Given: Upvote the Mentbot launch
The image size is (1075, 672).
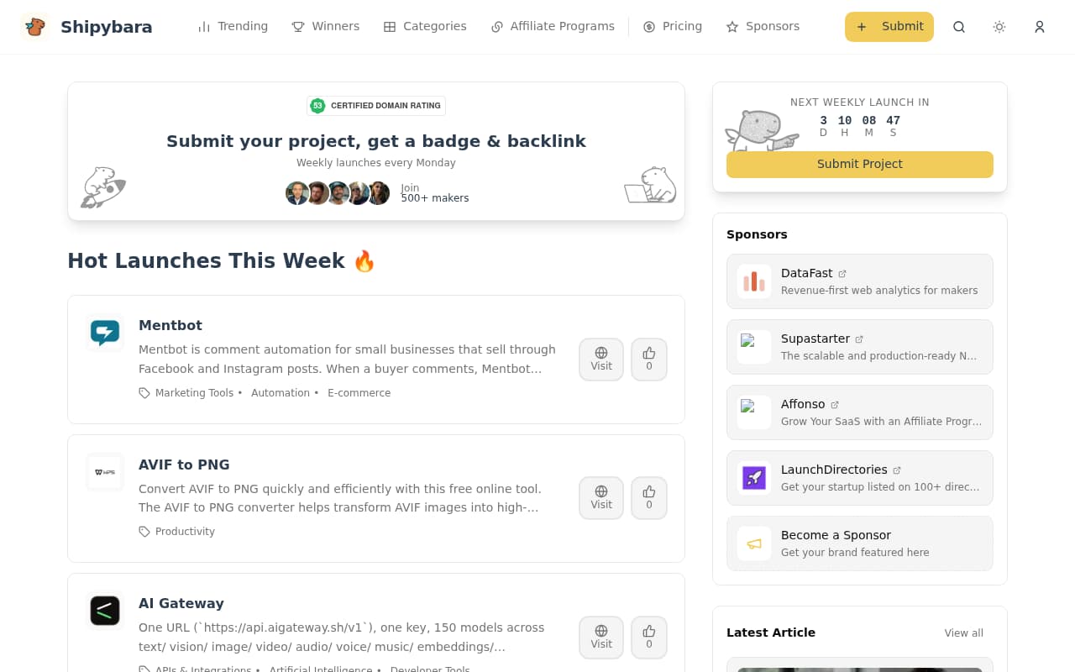Looking at the screenshot, I should click(x=649, y=360).
